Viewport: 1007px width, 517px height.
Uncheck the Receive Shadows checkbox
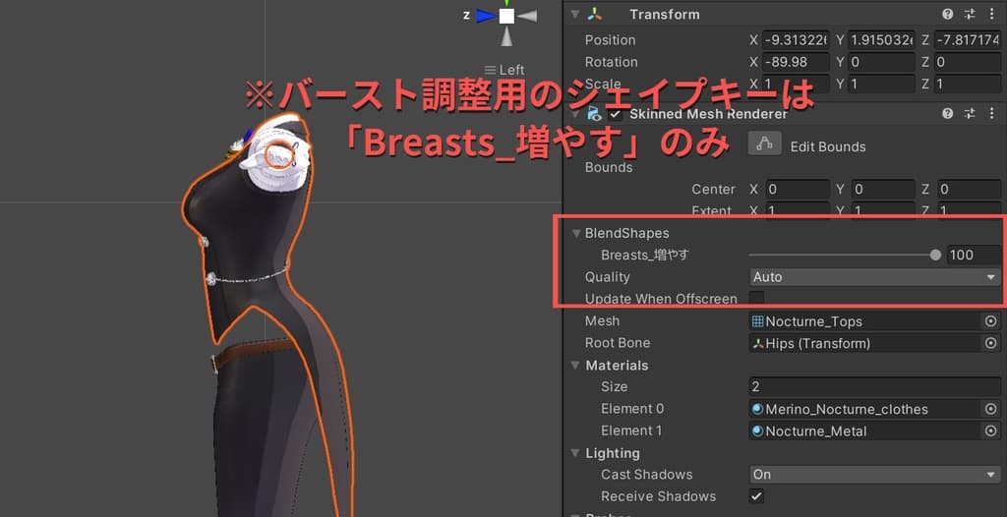click(757, 495)
